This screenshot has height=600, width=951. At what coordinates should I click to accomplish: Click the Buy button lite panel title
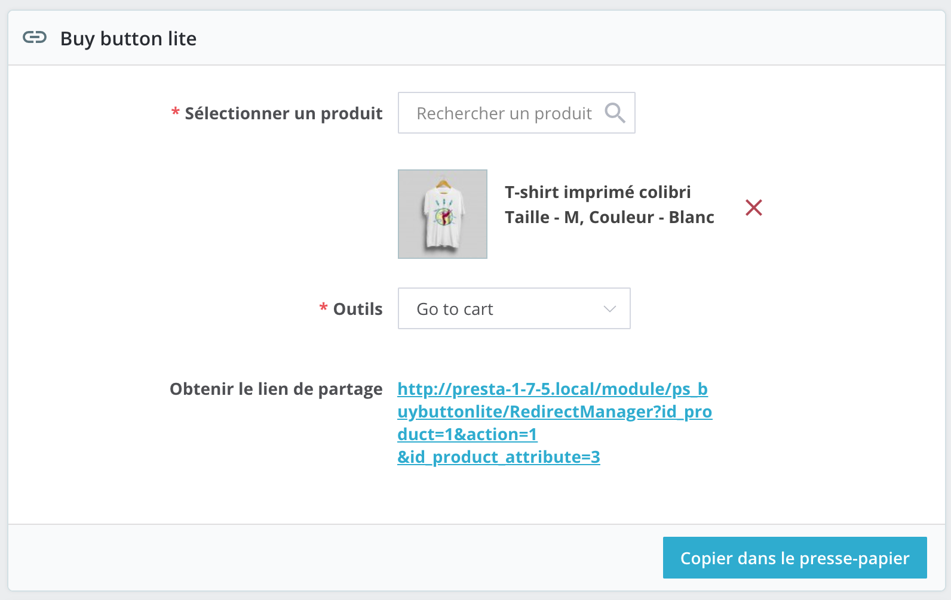pos(128,39)
